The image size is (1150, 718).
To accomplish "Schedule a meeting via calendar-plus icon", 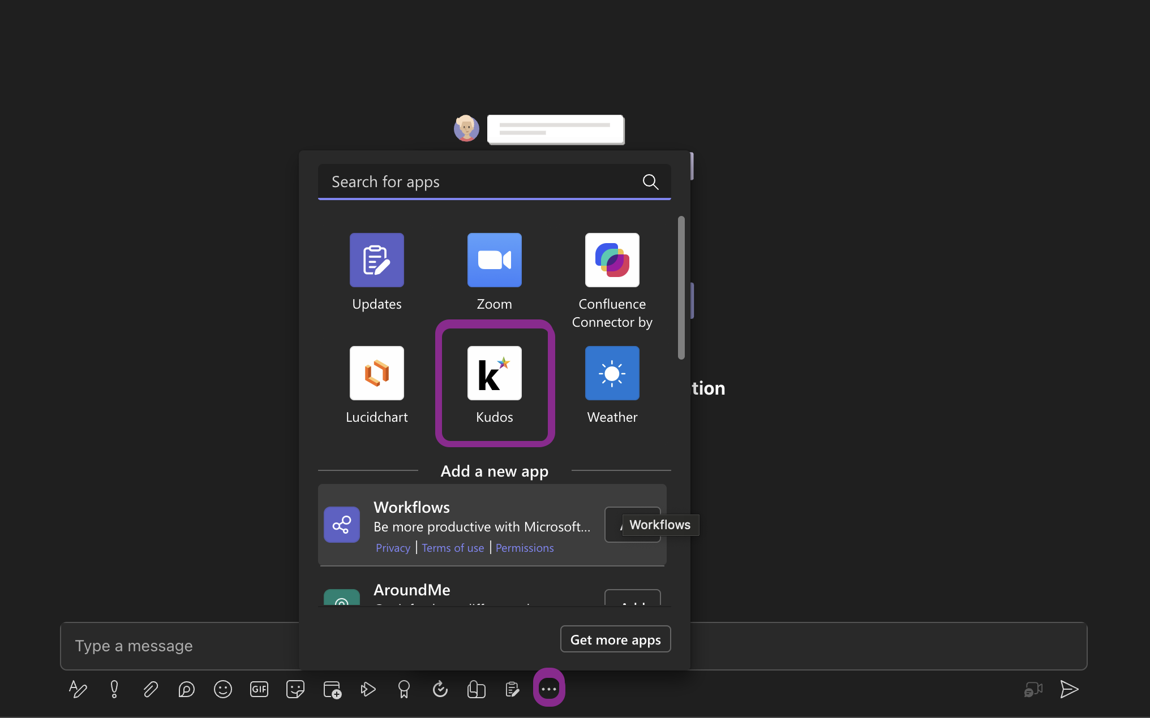I will tap(332, 689).
